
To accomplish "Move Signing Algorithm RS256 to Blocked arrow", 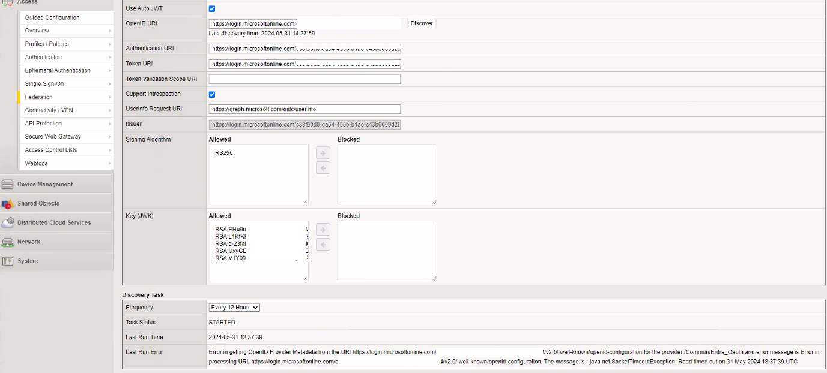I will coord(323,153).
